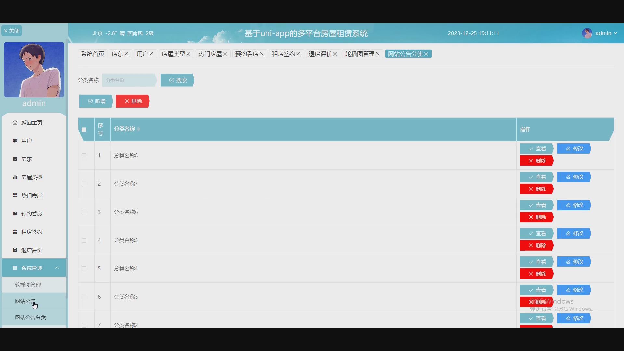624x351 pixels.
Task: Open the admin account dropdown
Action: point(605,33)
